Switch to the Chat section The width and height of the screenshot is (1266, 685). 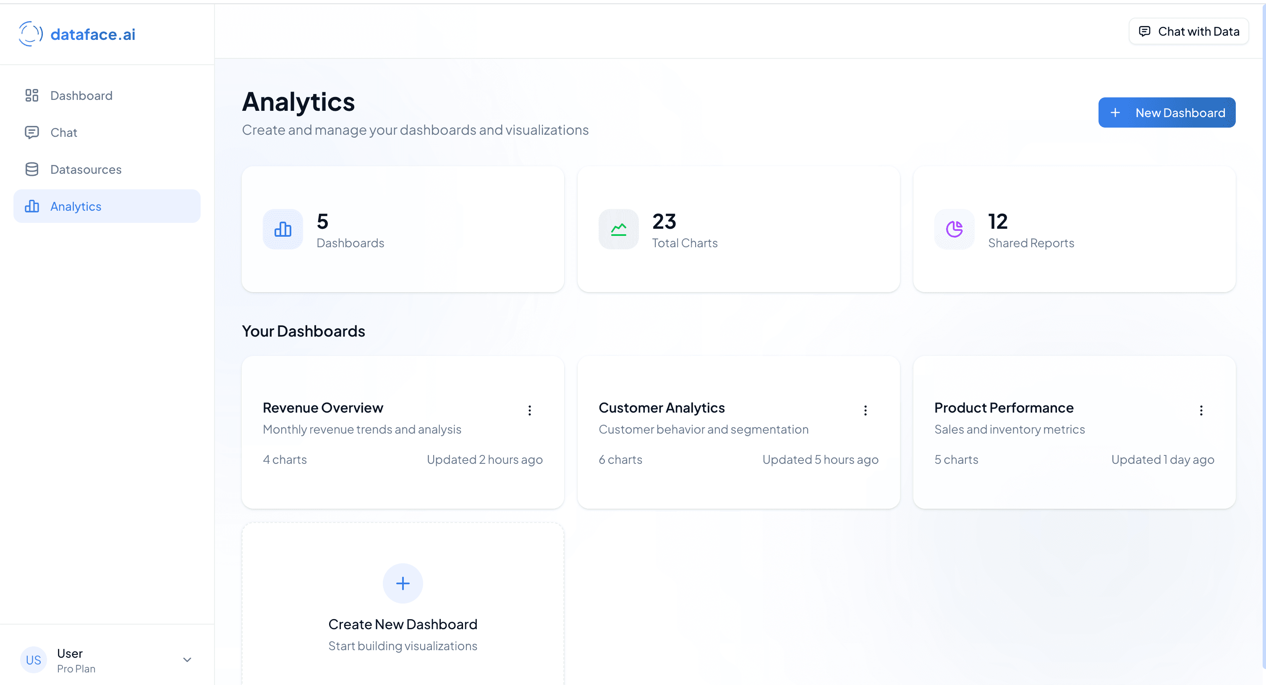pos(63,132)
